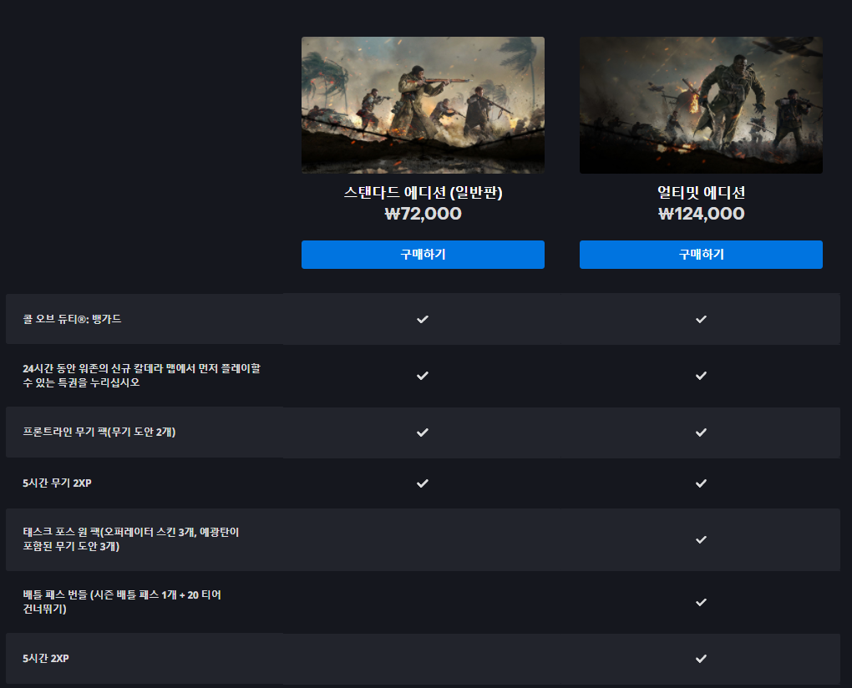Select the 5시간 2XP feature label
The image size is (852, 688).
[x=46, y=658]
